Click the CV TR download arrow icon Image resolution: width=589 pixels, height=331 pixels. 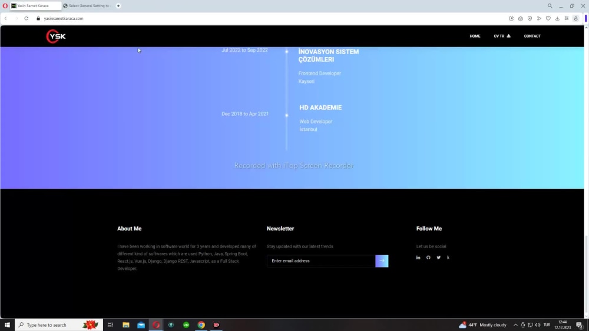[x=509, y=36]
